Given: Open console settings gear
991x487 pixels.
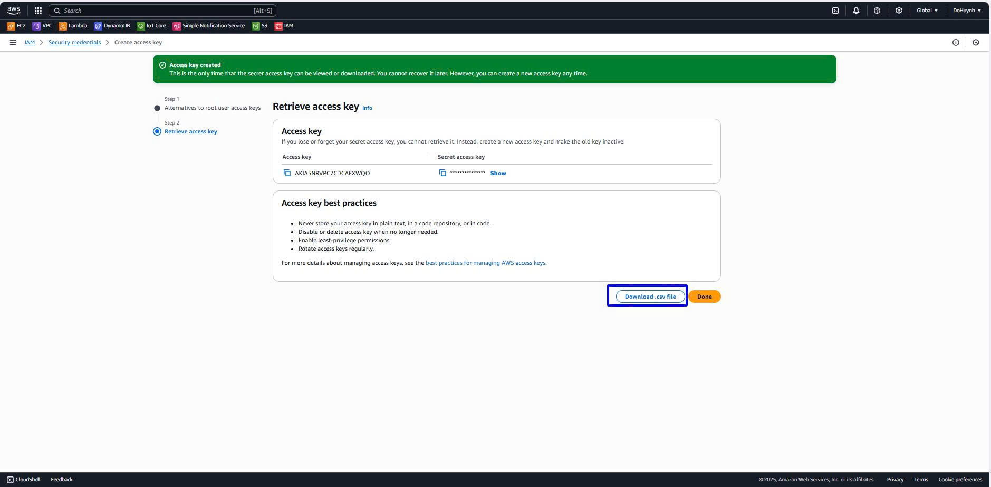Looking at the screenshot, I should pos(899,11).
